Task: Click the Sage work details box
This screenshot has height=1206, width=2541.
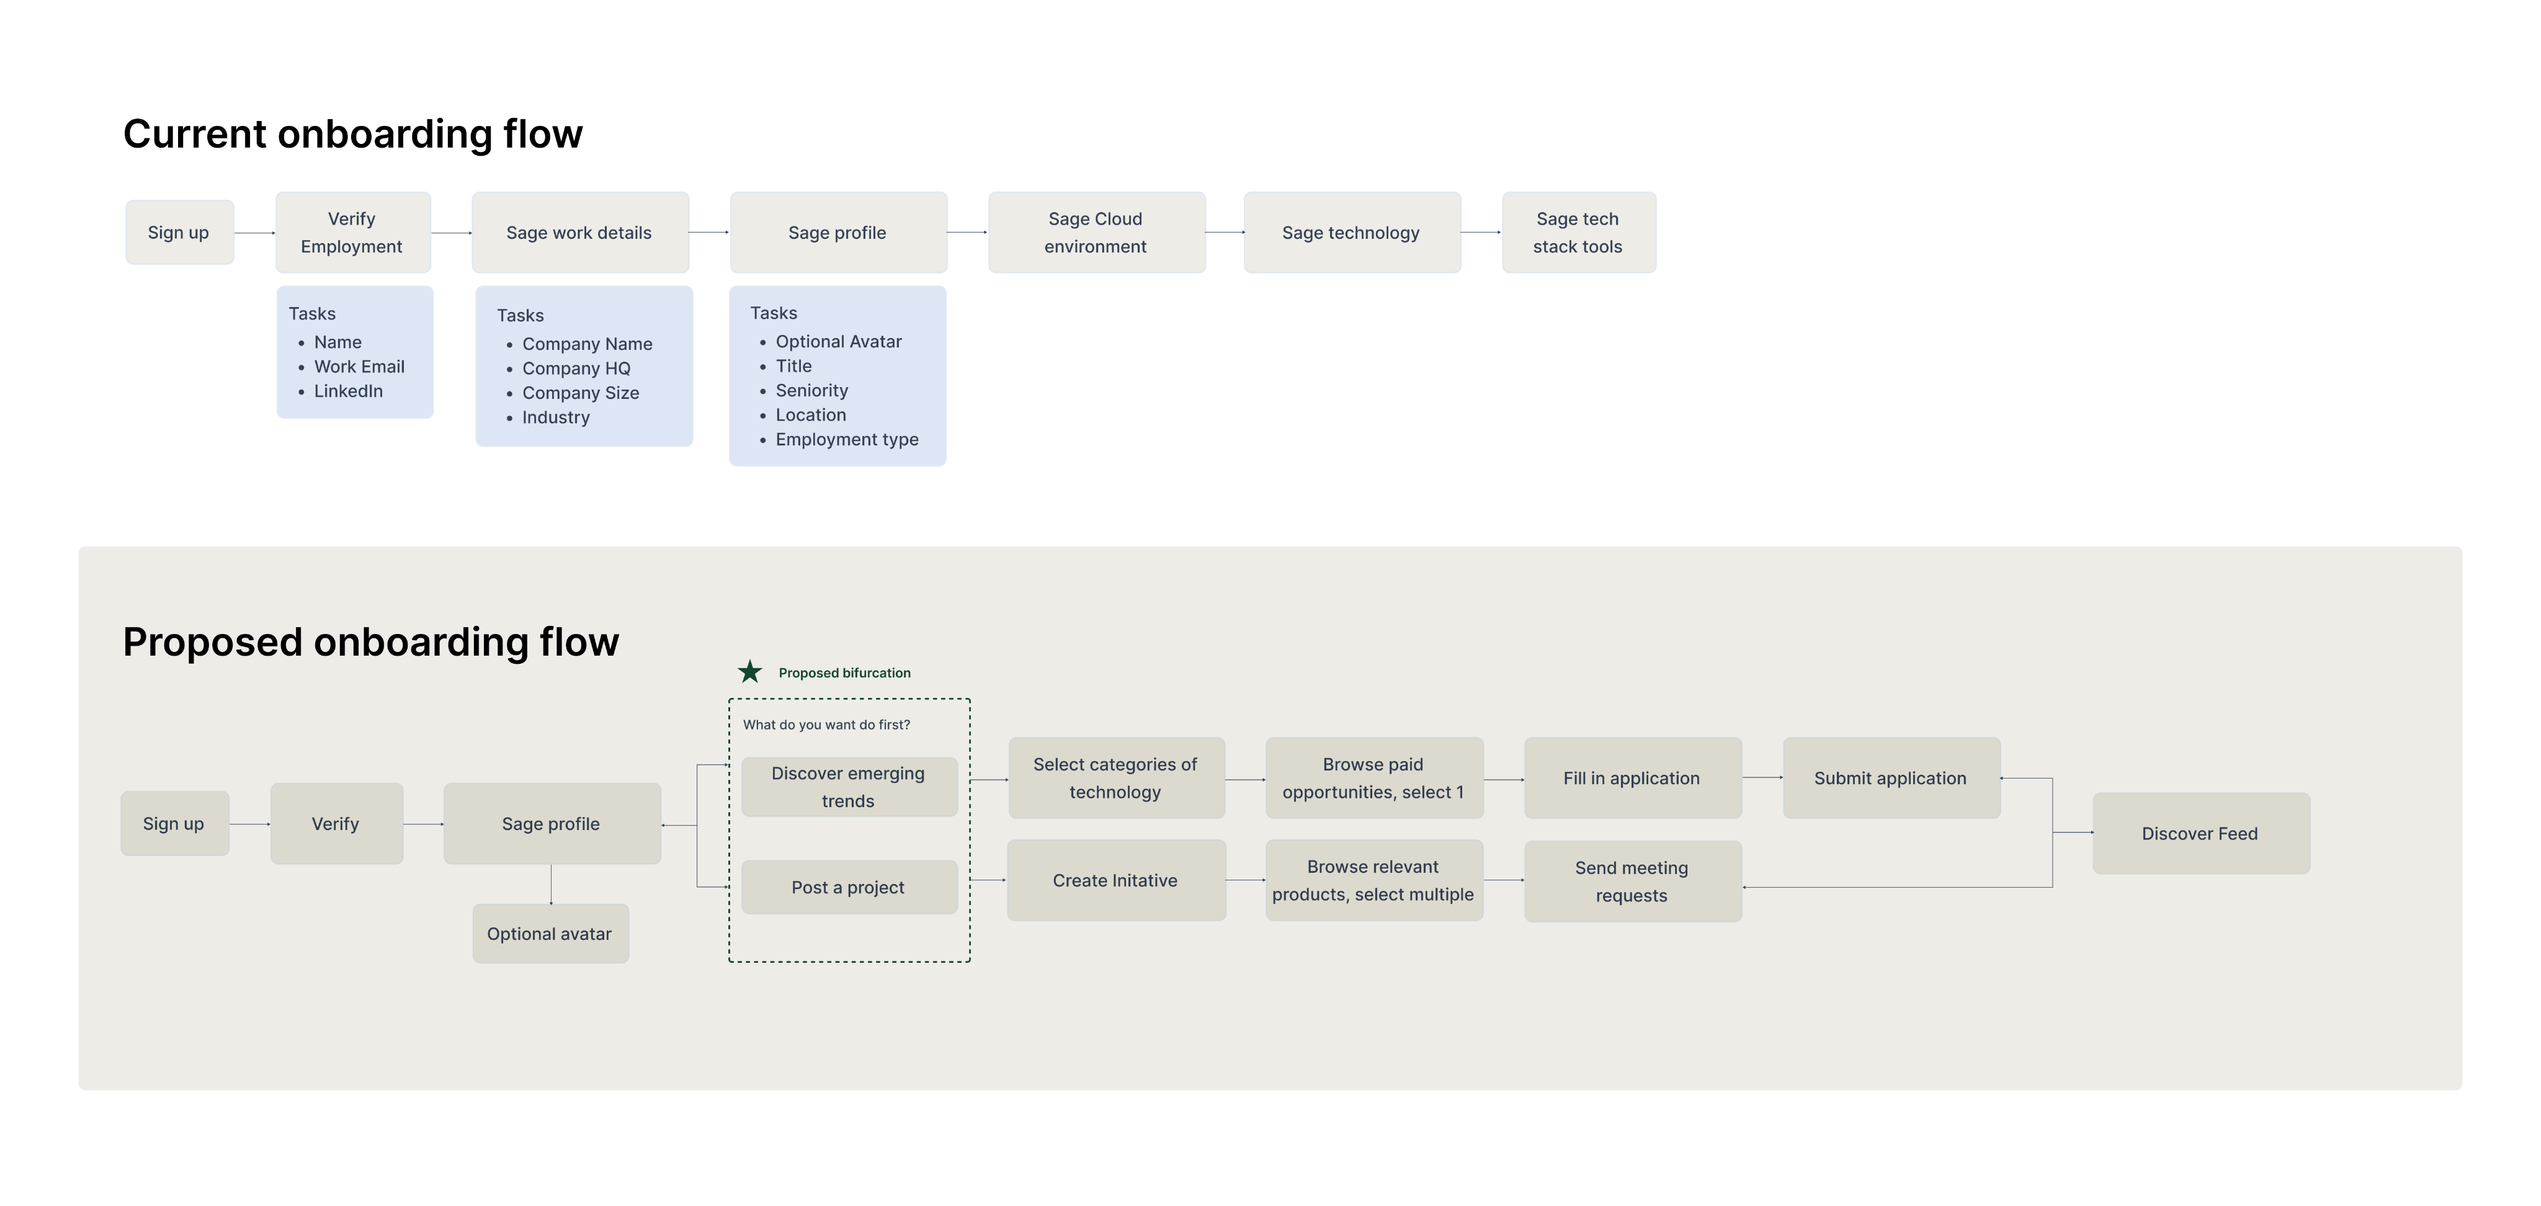Action: coord(579,233)
